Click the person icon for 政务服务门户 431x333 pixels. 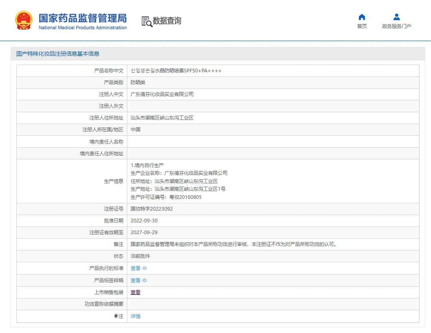396,17
